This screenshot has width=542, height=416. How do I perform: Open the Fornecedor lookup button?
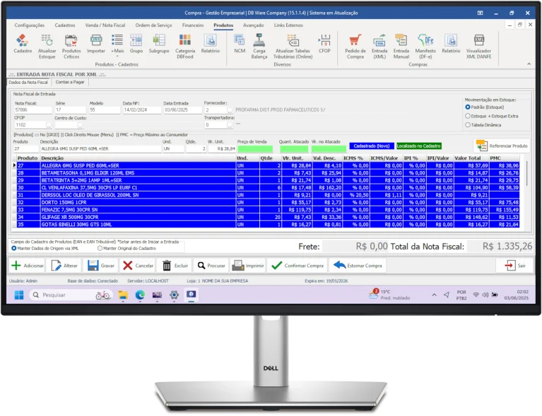click(x=230, y=110)
